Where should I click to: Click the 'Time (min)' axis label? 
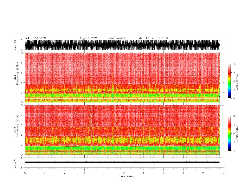click(127, 176)
